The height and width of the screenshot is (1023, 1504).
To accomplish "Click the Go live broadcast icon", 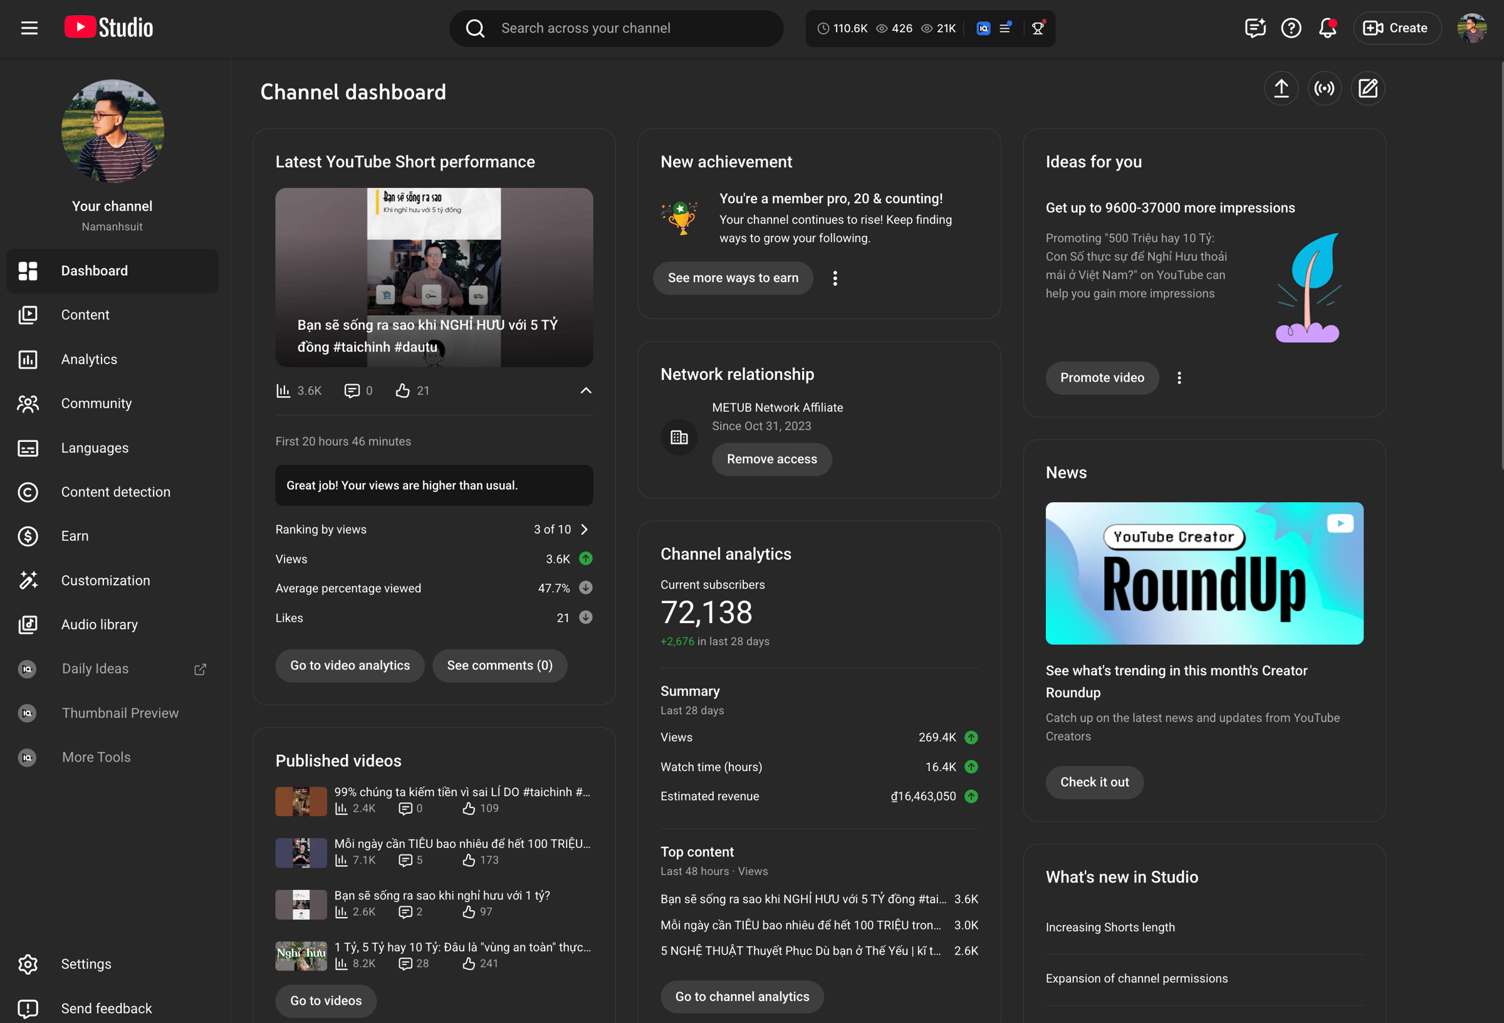I will tap(1325, 88).
